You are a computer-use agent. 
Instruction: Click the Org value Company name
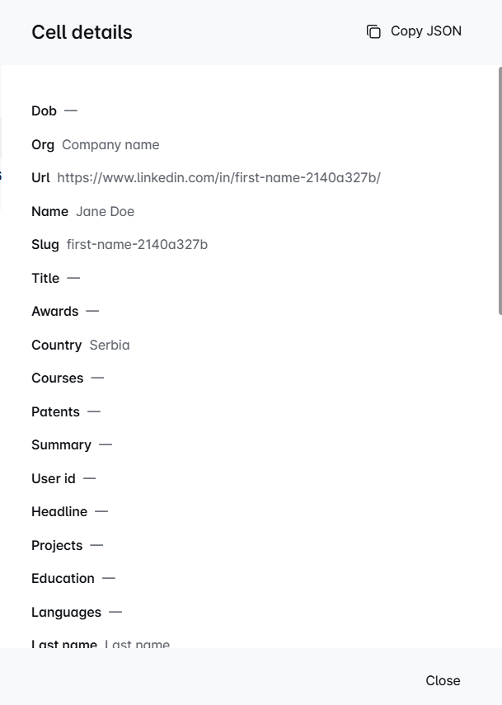coord(110,145)
